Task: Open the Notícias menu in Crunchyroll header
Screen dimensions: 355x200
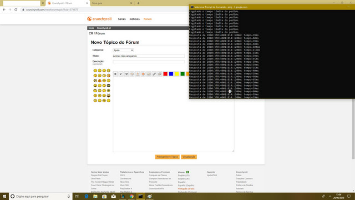Action: [x=134, y=19]
